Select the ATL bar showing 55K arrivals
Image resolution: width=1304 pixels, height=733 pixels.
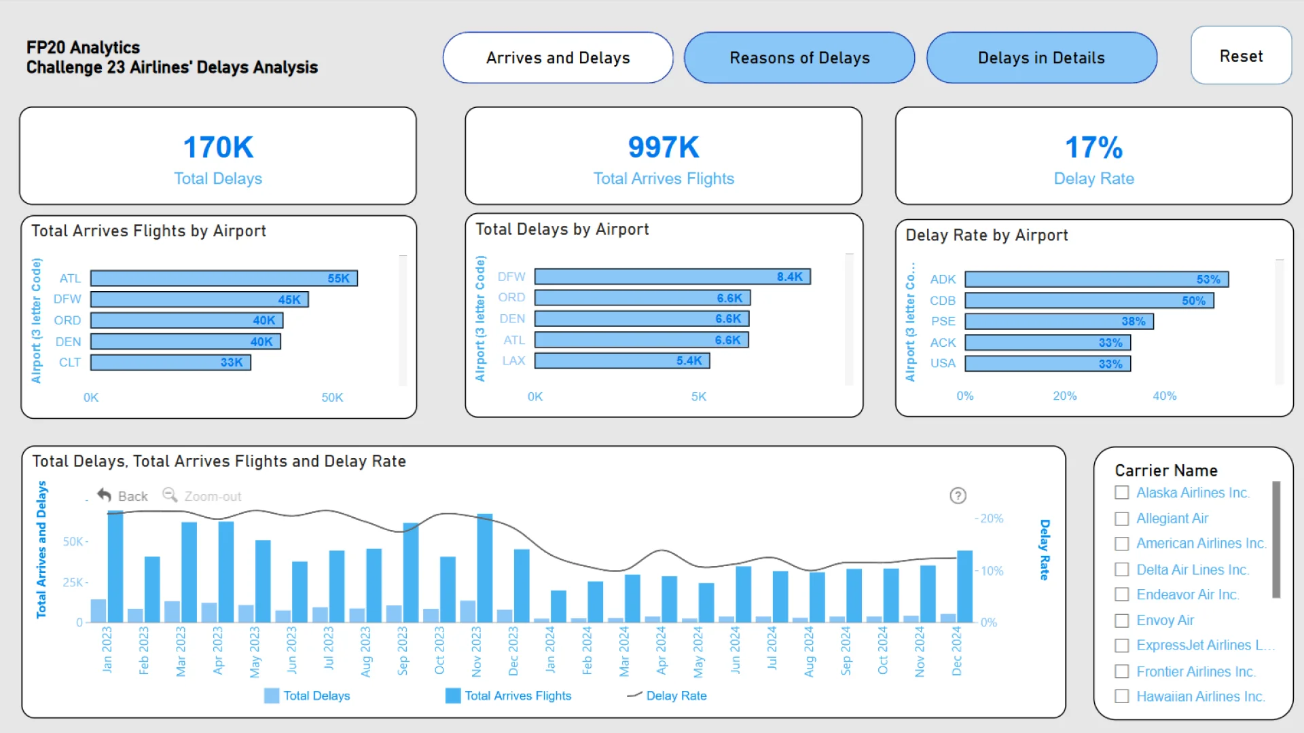224,278
